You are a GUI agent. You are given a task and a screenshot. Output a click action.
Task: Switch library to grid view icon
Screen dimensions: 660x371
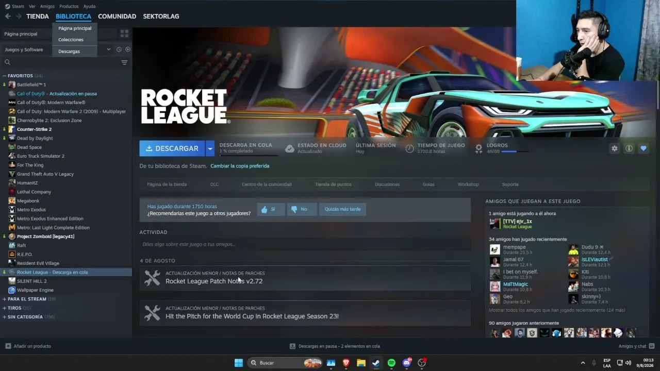124,33
